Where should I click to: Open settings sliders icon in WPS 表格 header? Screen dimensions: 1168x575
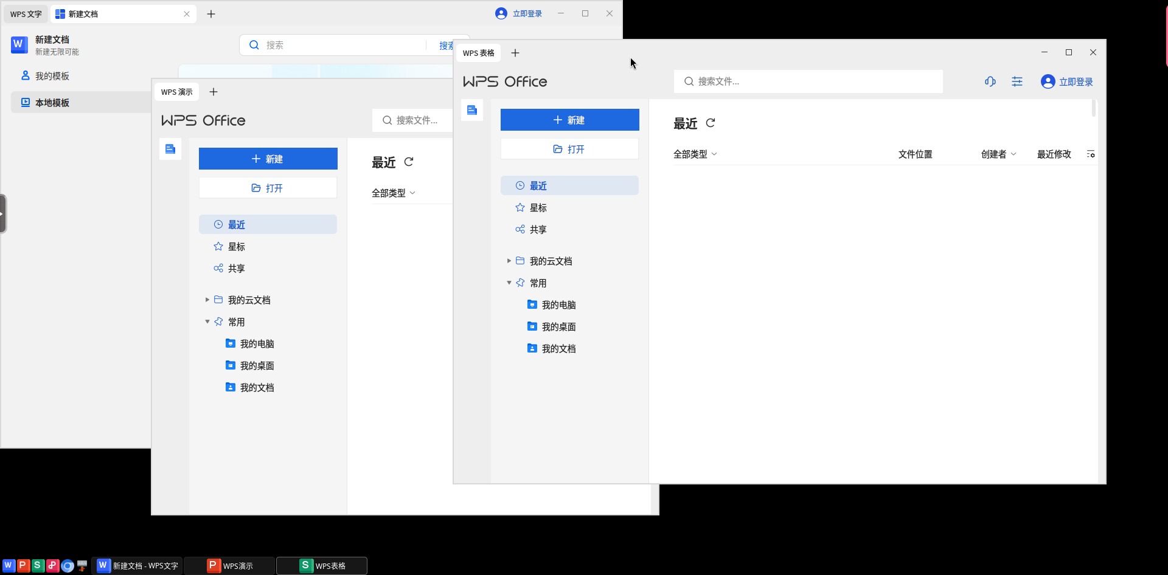(x=1017, y=81)
